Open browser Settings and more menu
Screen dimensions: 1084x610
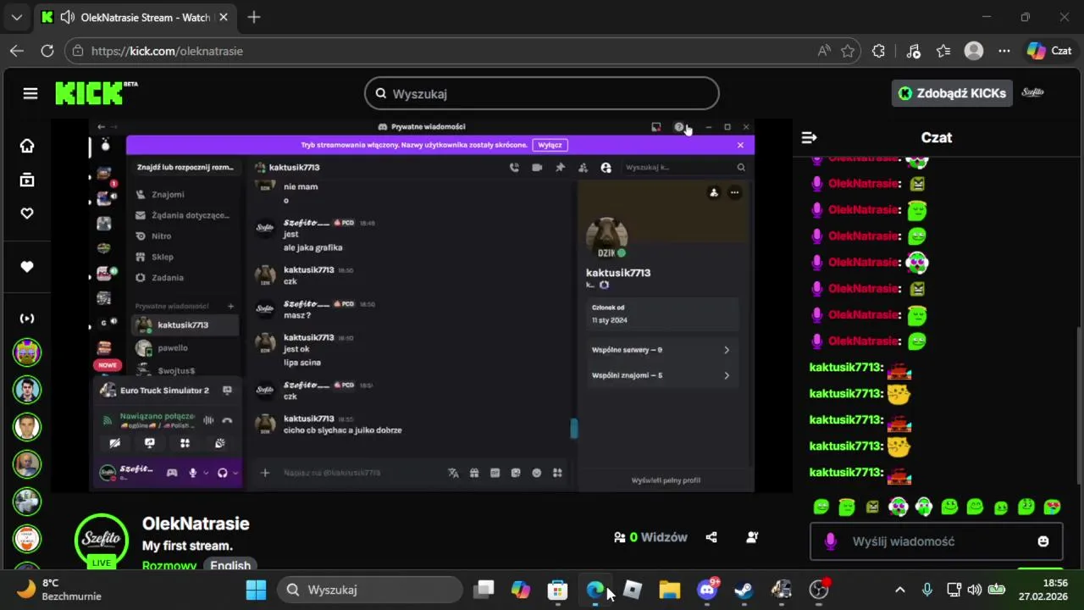coord(1004,51)
